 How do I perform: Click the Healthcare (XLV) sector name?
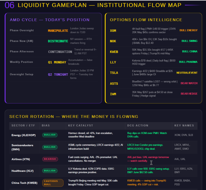23,171
